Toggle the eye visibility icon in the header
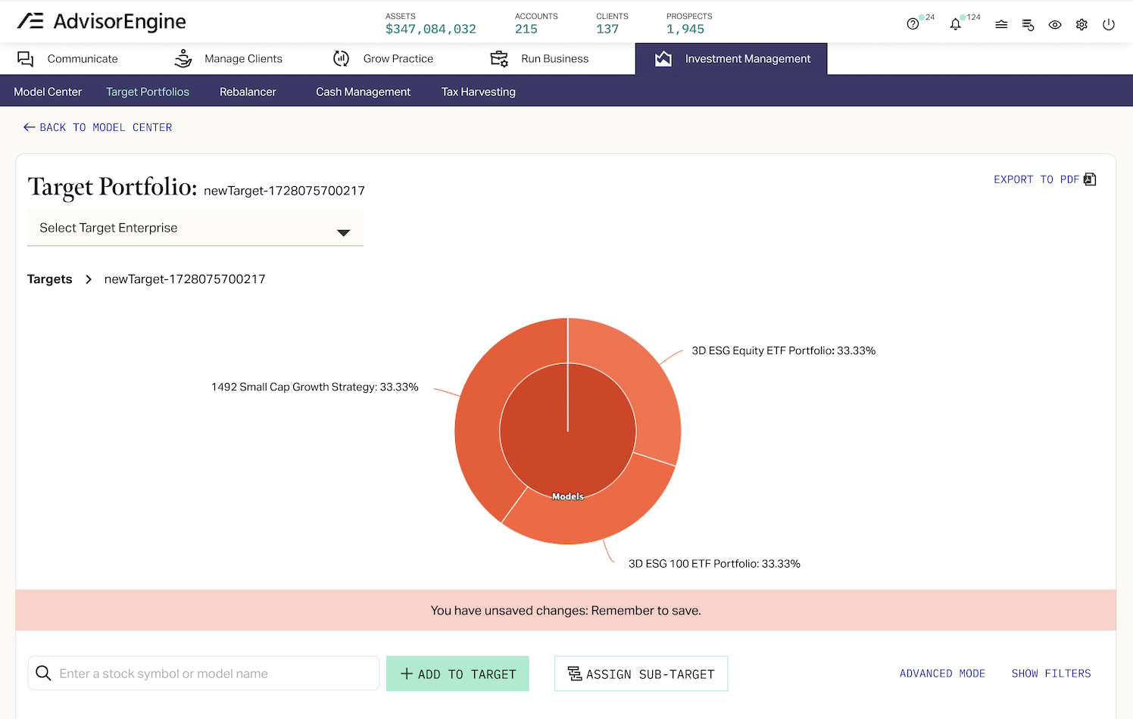The height and width of the screenshot is (719, 1133). 1055,24
